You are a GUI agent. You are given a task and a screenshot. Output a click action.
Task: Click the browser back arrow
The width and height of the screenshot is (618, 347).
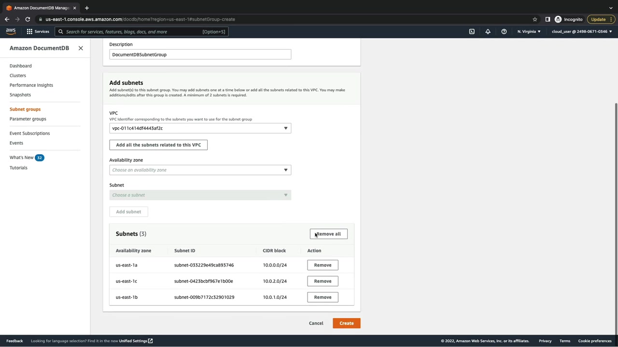point(7,19)
